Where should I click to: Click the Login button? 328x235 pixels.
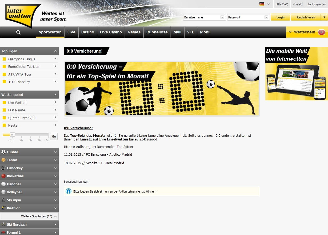pos(281,17)
